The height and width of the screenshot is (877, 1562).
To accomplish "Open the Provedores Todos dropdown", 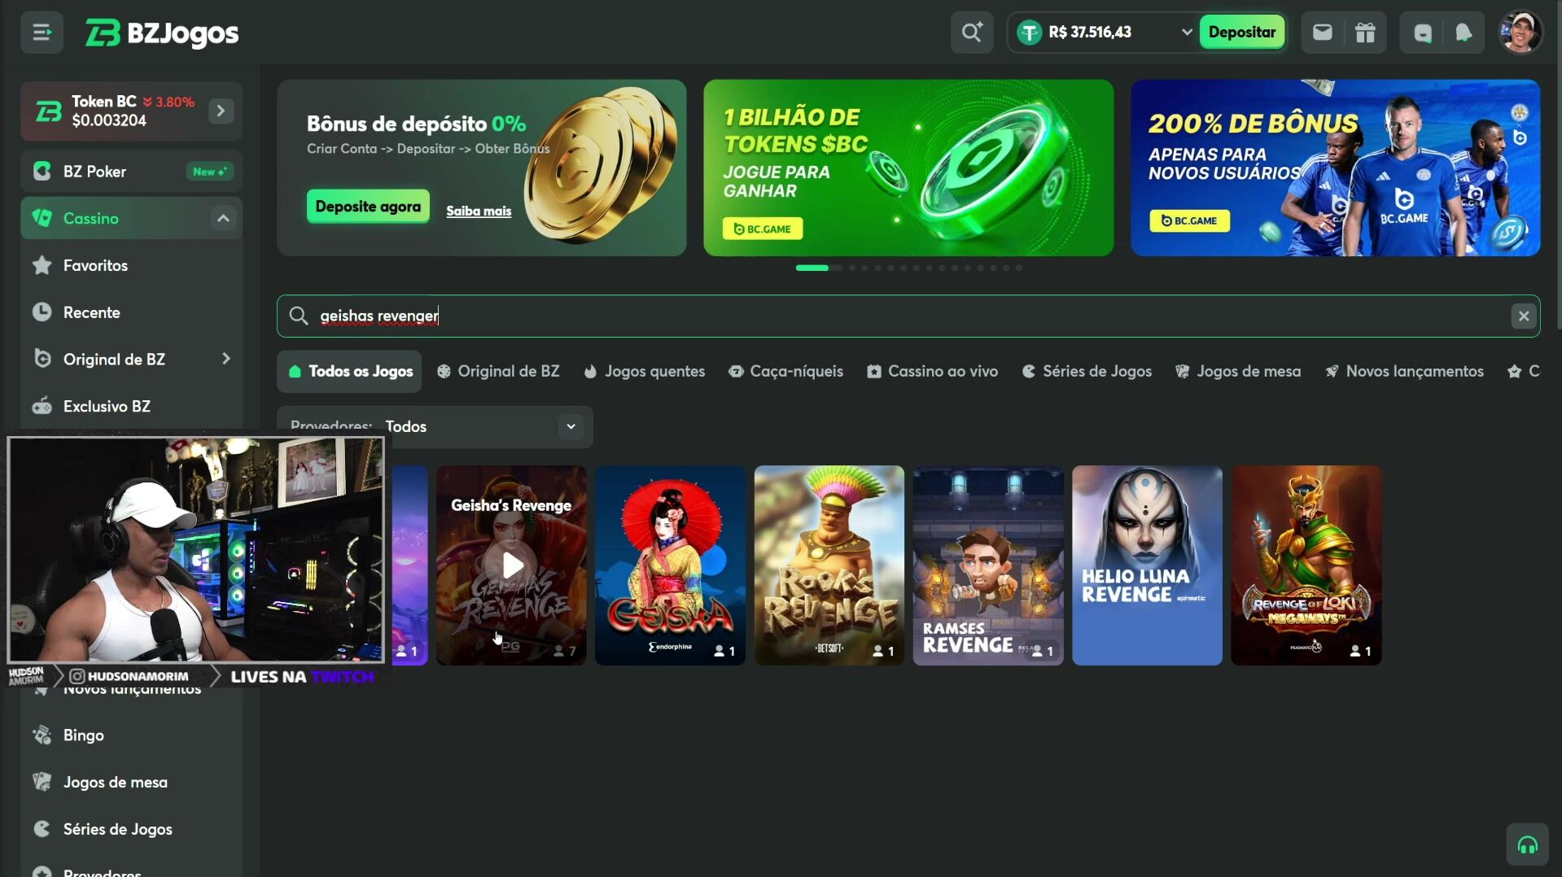I will click(435, 426).
